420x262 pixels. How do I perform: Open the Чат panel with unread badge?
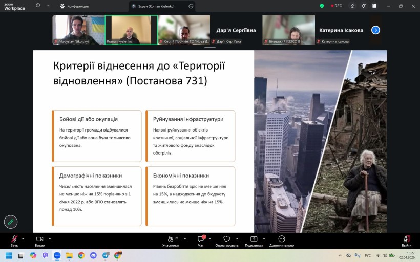pos(201,241)
